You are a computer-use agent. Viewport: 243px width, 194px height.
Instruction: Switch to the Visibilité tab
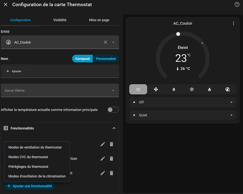[x=60, y=20]
